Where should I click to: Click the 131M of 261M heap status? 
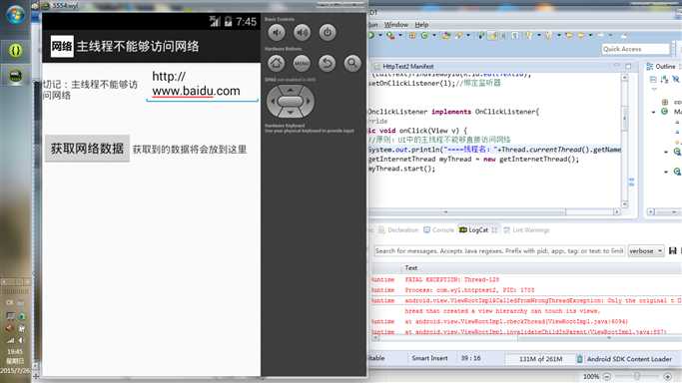pyautogui.click(x=540, y=359)
